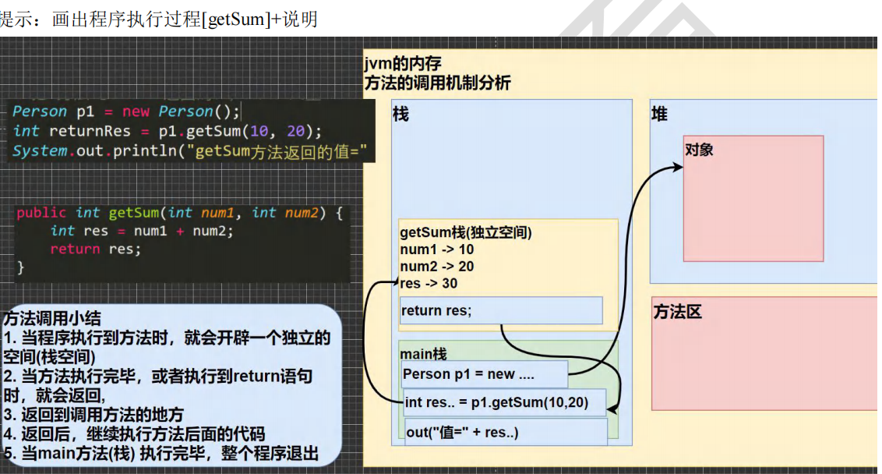Screen dimensions: 882x474
Task: Click the text '方法的调用机制分析'
Action: pos(438,83)
